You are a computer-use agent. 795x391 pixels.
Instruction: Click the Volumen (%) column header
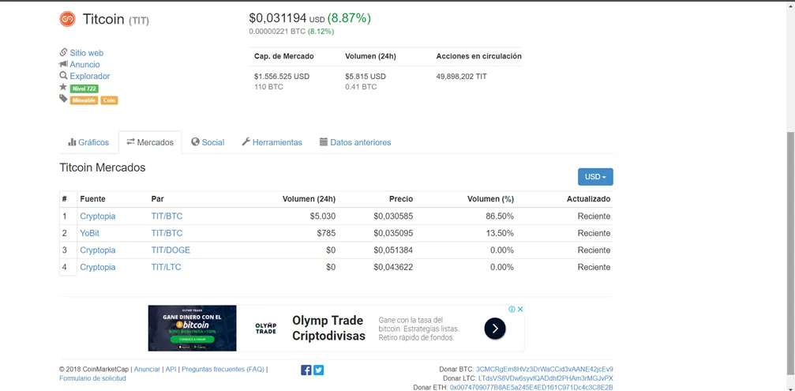pyautogui.click(x=490, y=199)
